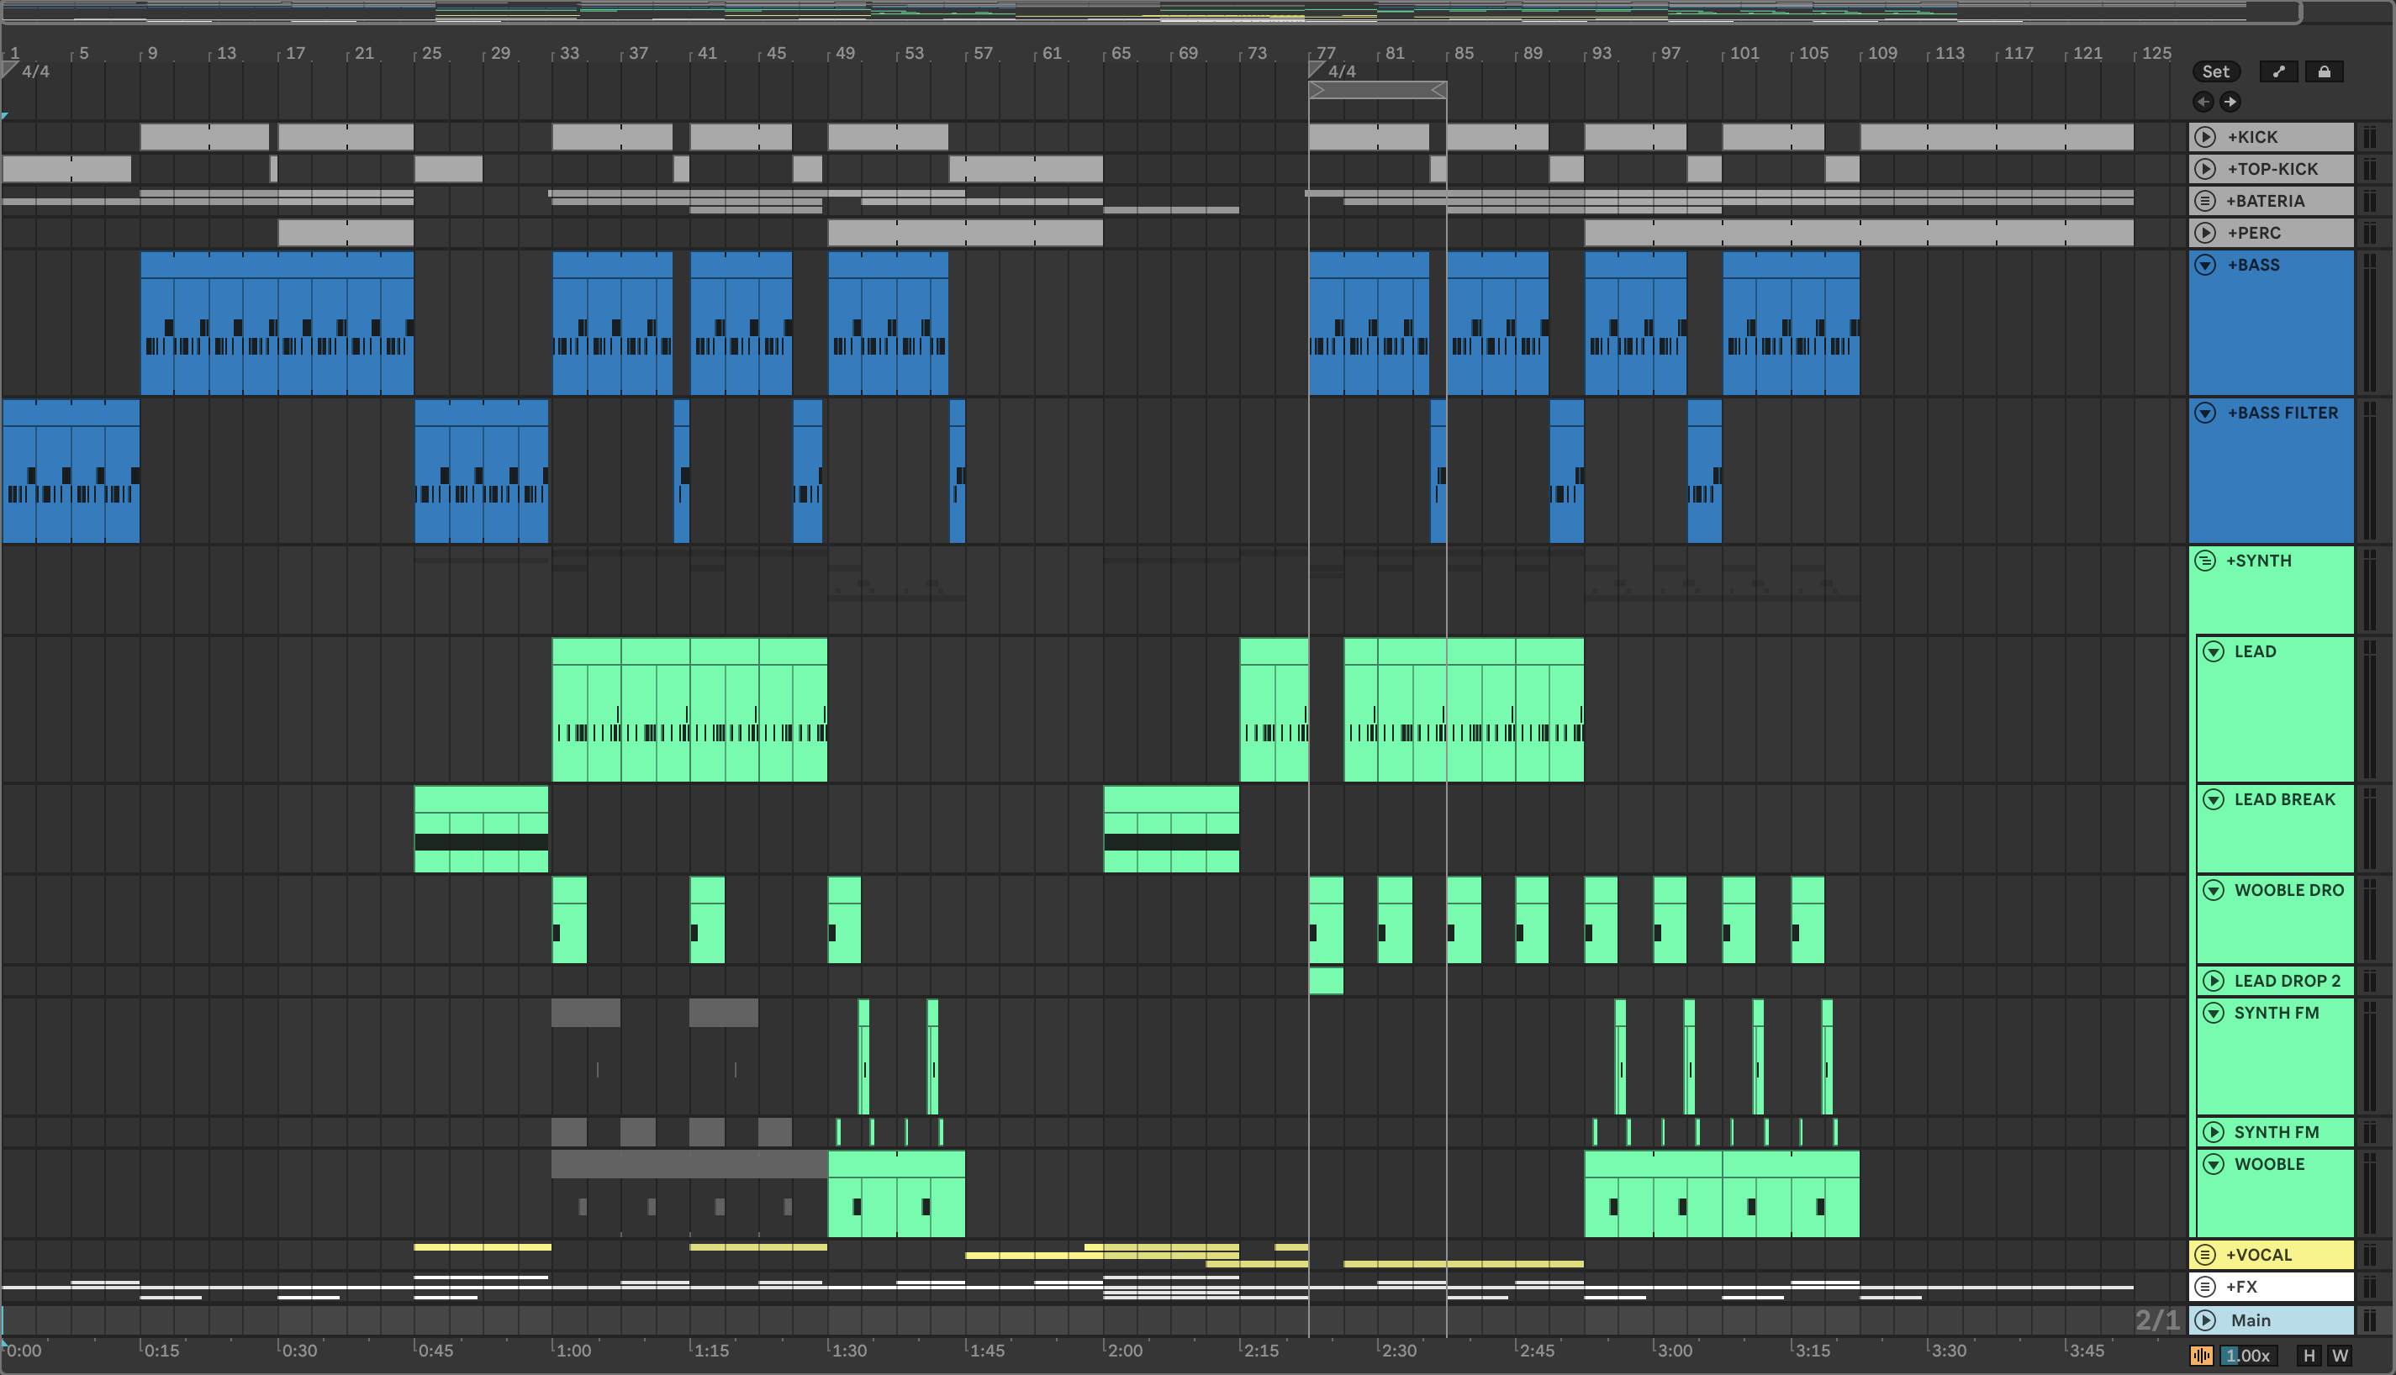
Task: Click 3:00 on the time ruler
Action: (x=1675, y=1351)
